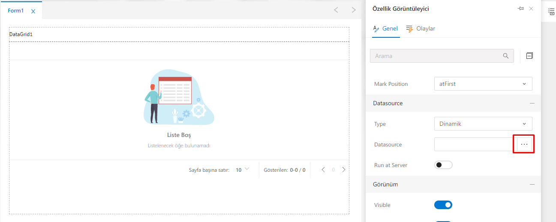Collapse the Datasource section
The image size is (556, 222).
pos(532,103)
